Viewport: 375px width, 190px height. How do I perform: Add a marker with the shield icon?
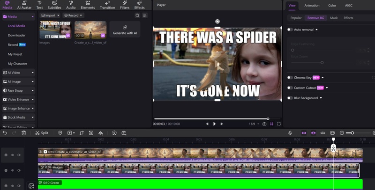[x=60, y=133]
